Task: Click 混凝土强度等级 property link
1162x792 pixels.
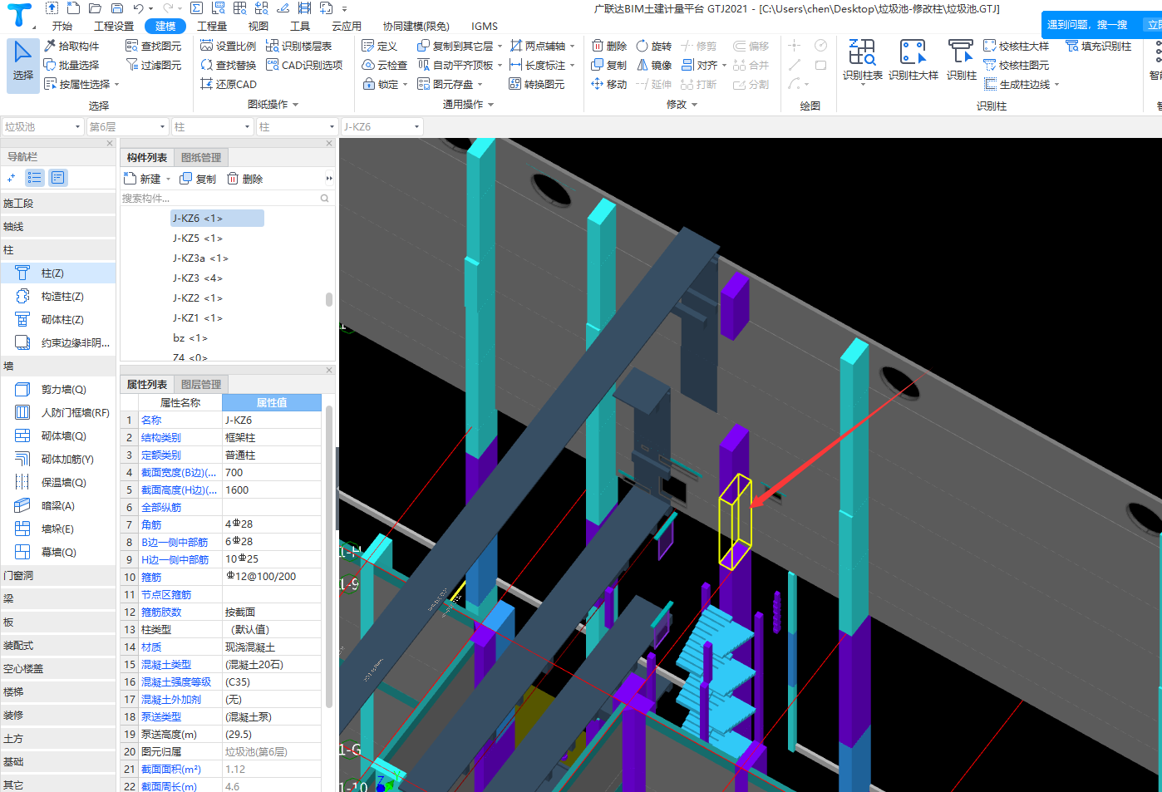Action: (x=175, y=681)
